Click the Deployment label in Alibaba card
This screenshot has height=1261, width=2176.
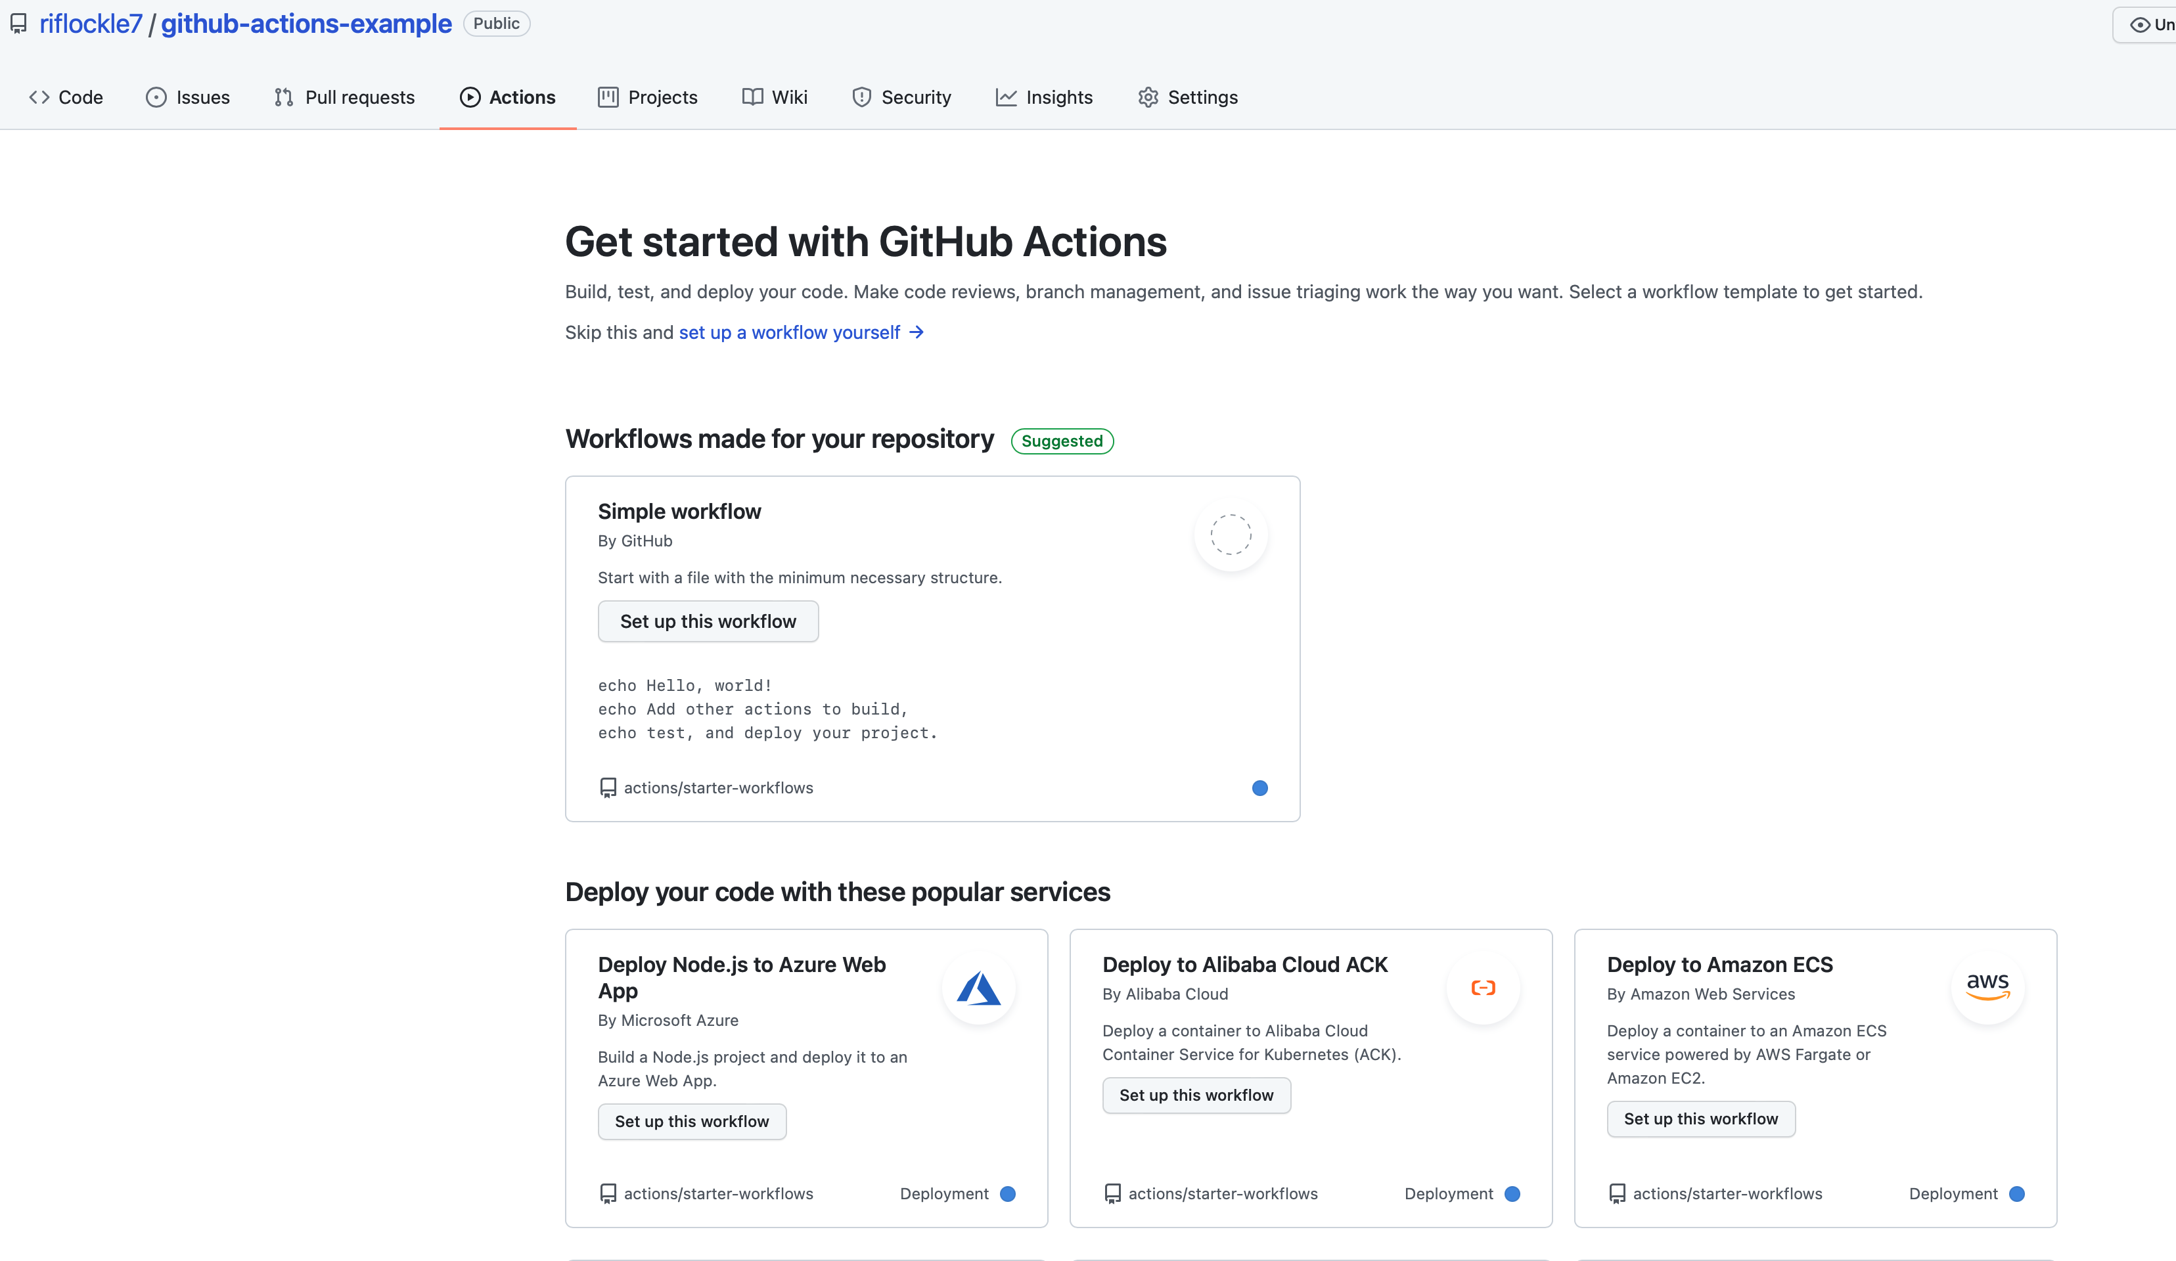(x=1448, y=1193)
